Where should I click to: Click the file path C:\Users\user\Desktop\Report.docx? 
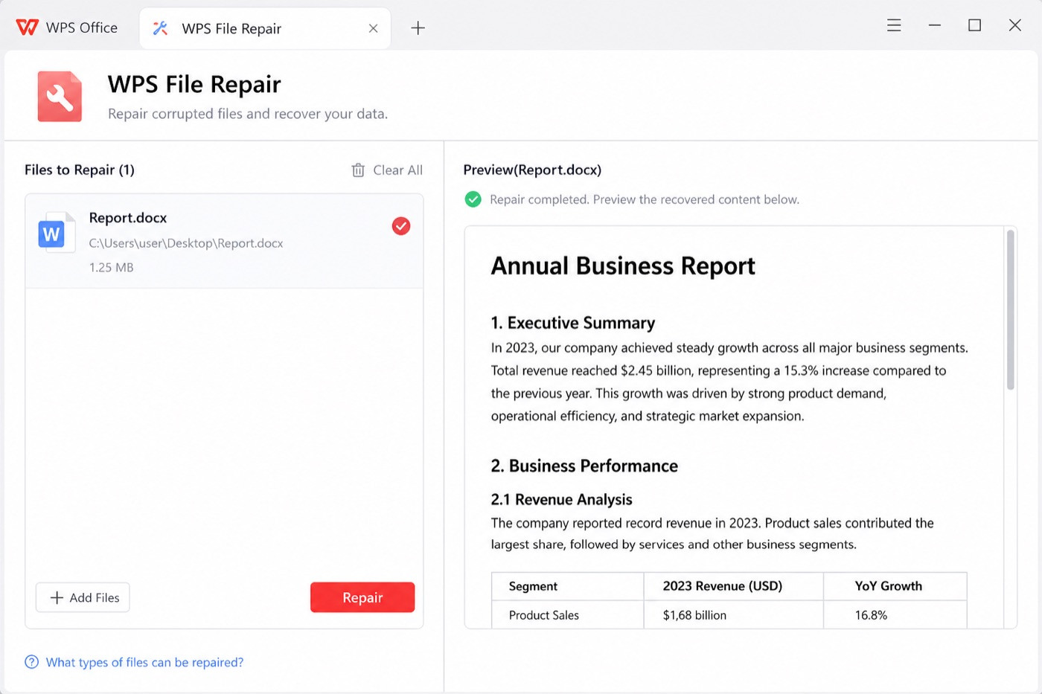pyautogui.click(x=186, y=243)
